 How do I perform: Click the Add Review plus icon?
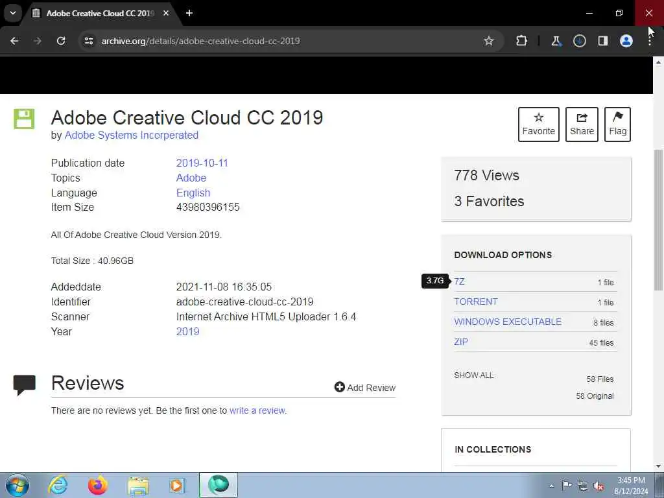point(339,387)
